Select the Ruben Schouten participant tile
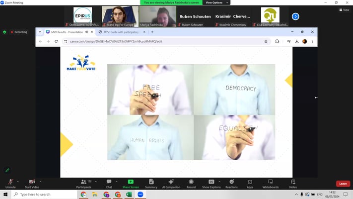The height and width of the screenshot is (199, 353). click(x=195, y=16)
